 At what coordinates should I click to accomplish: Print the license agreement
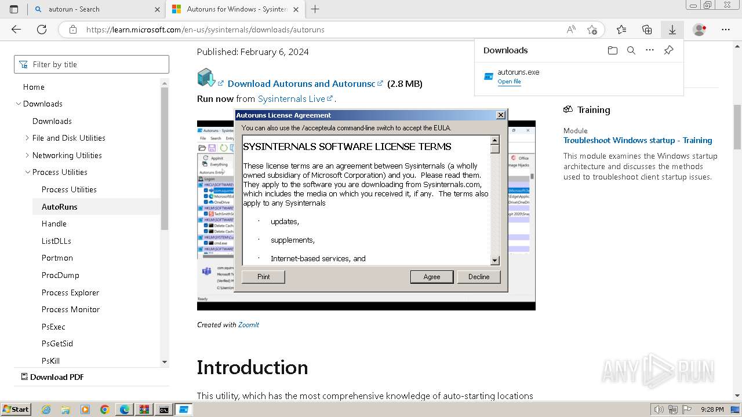click(263, 277)
